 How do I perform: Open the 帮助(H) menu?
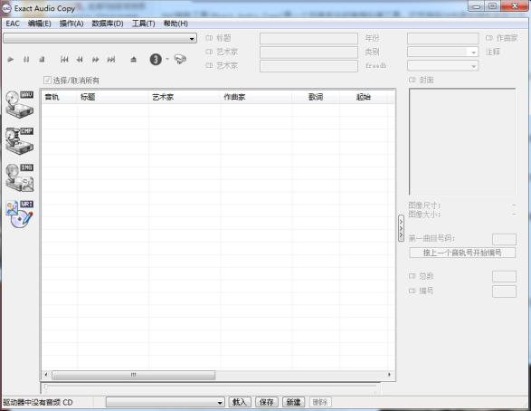click(x=175, y=24)
